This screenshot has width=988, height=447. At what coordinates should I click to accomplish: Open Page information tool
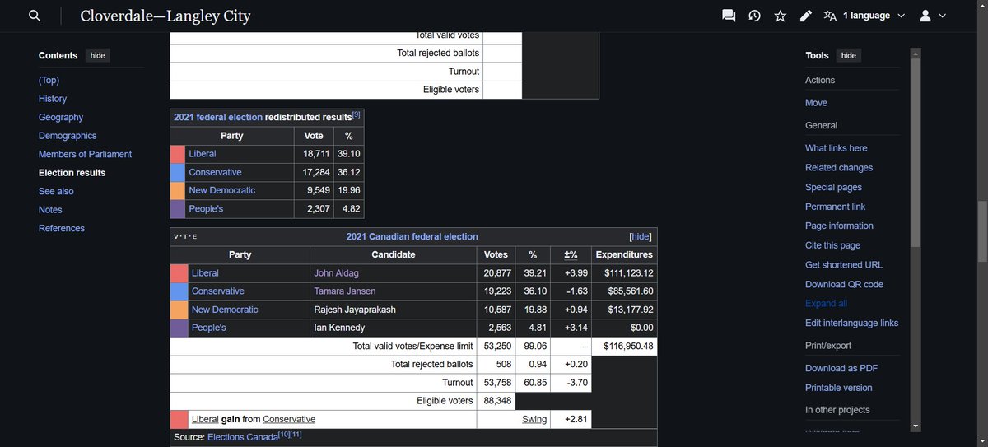[839, 226]
